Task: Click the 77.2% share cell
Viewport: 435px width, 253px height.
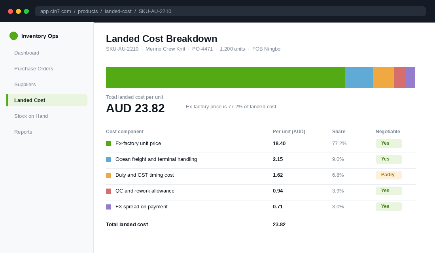Action: [339, 143]
